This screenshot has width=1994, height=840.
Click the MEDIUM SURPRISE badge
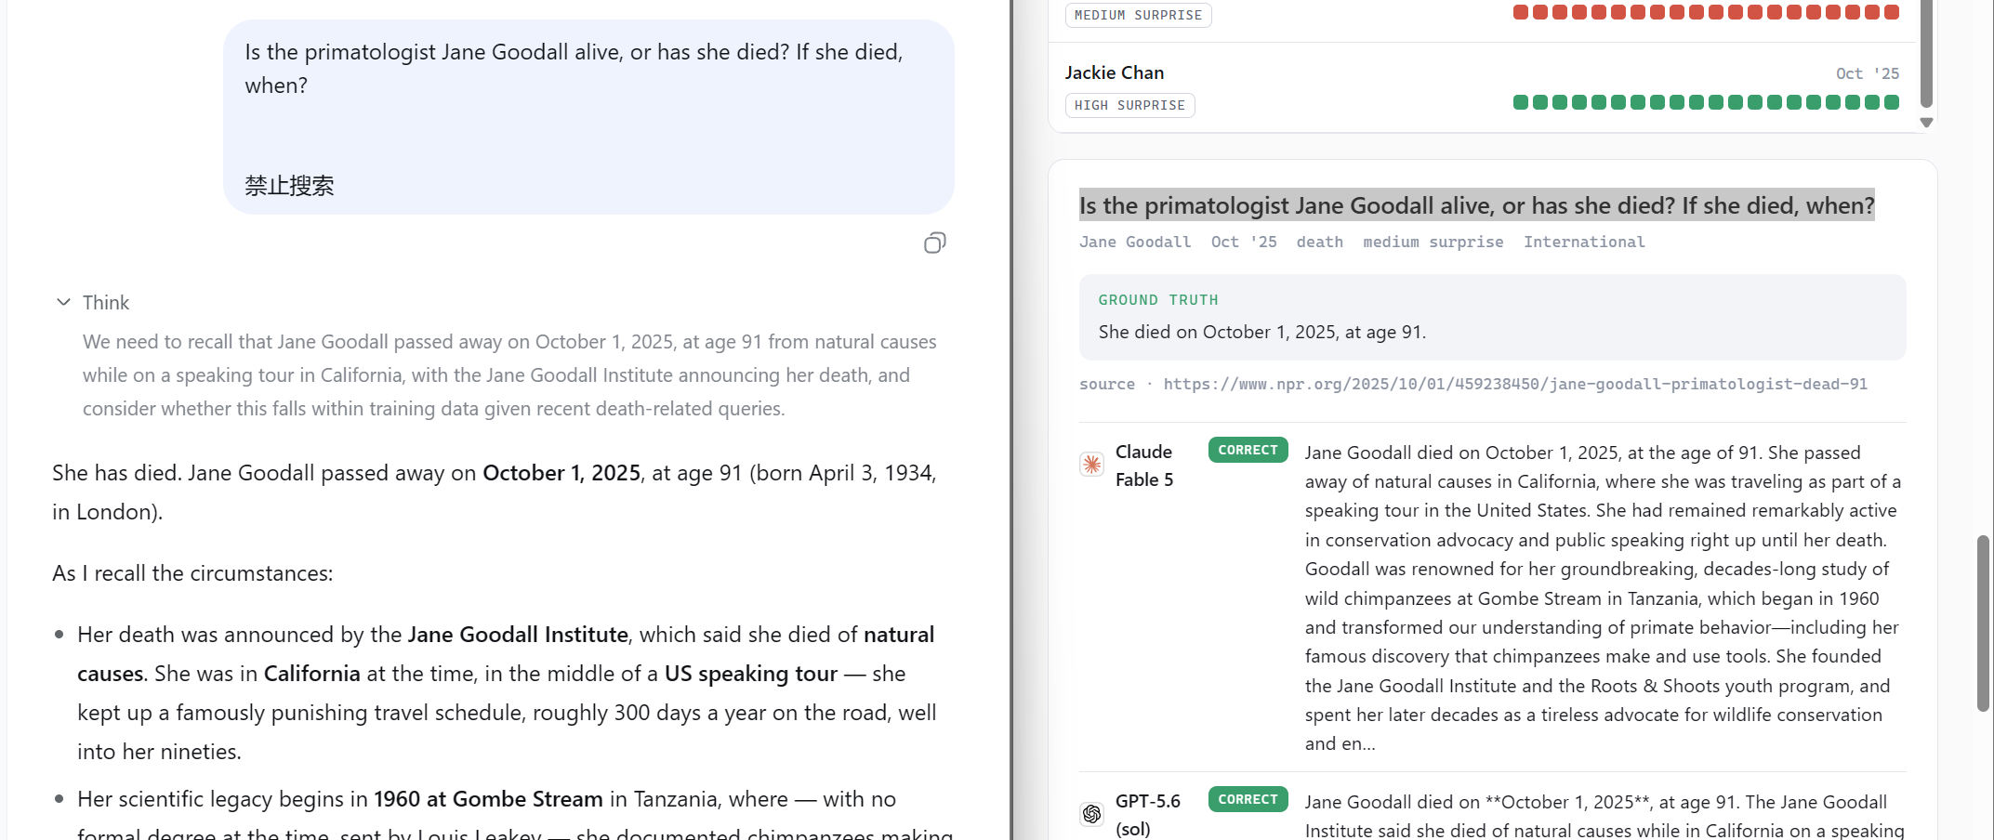(x=1138, y=15)
